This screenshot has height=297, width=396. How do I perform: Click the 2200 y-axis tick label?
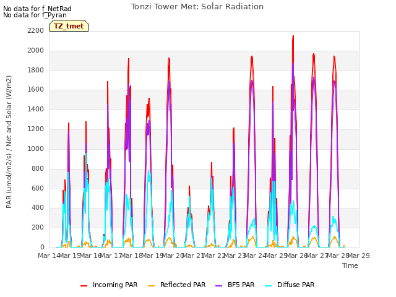coord(36,30)
